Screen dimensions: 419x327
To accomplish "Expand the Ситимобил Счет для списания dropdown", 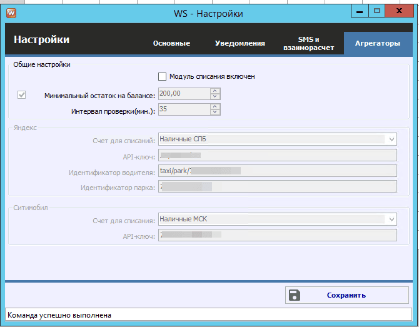I will (391, 219).
